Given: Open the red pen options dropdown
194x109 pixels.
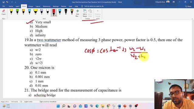Looking at the screenshot, I should (x=56, y=15).
